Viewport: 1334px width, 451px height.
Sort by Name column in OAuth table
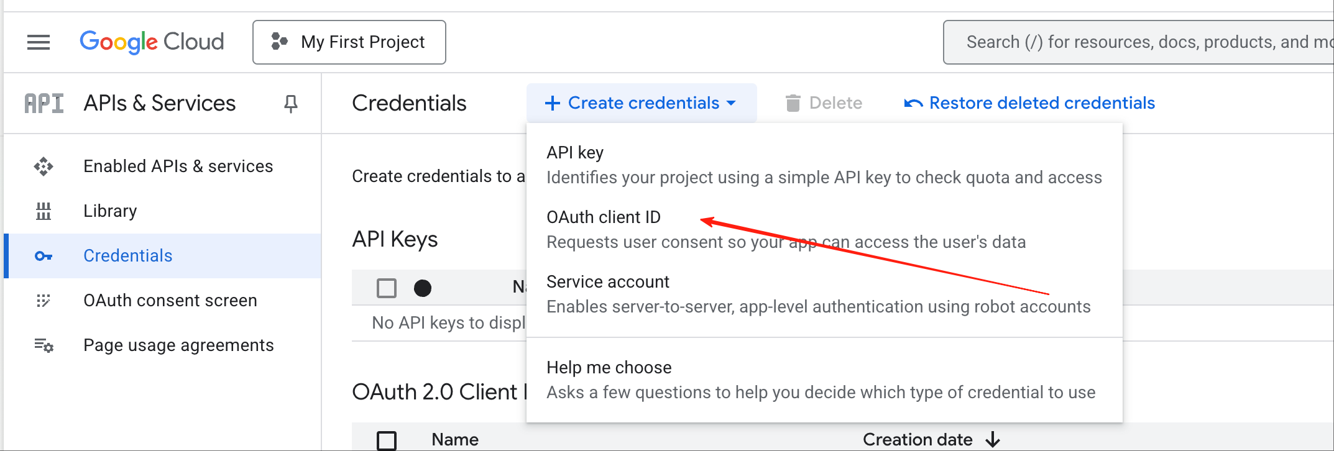(455, 440)
